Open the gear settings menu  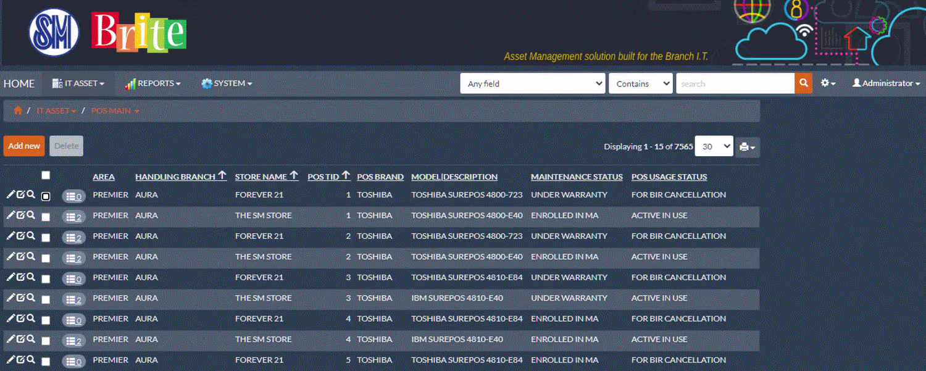[828, 83]
